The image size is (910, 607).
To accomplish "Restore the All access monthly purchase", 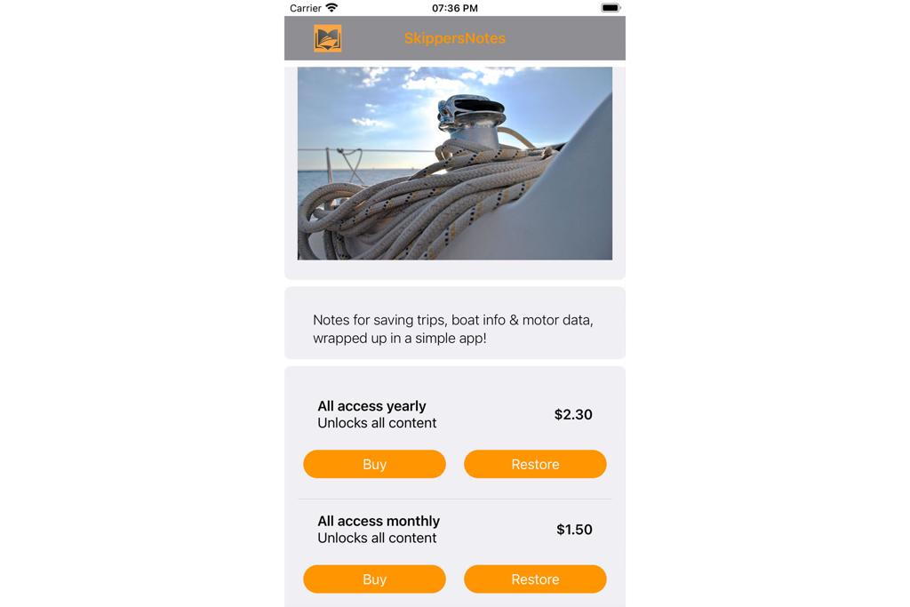I will click(535, 579).
